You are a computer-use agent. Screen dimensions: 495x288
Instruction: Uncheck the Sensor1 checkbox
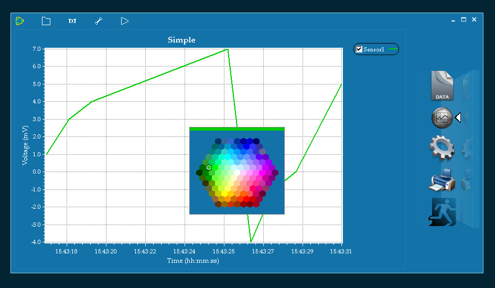tap(359, 49)
